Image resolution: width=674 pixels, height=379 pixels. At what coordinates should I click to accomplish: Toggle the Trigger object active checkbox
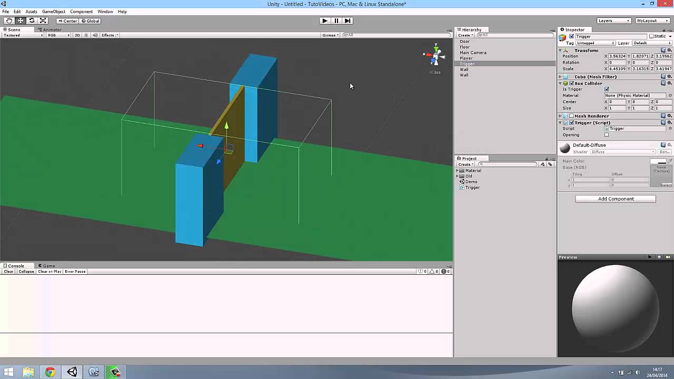click(571, 36)
